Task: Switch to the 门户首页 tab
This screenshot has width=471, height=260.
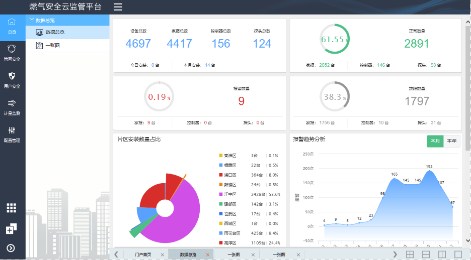Action: tap(142, 254)
